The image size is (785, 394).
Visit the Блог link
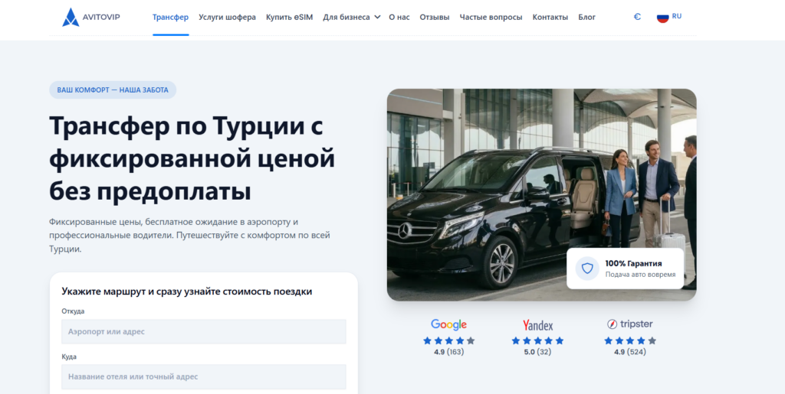pos(586,17)
